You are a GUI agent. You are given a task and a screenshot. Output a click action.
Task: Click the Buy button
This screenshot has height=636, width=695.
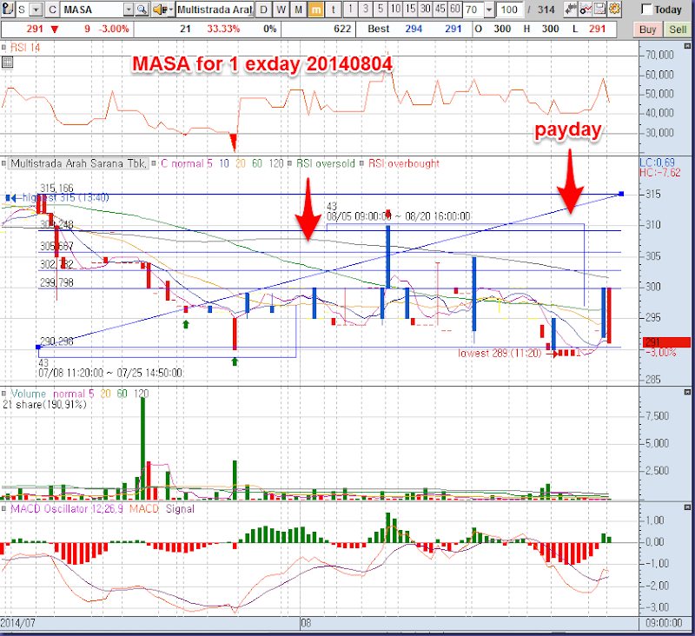[x=647, y=30]
